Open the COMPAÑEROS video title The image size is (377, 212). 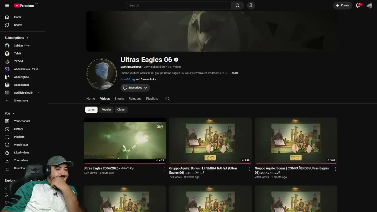[292, 170]
